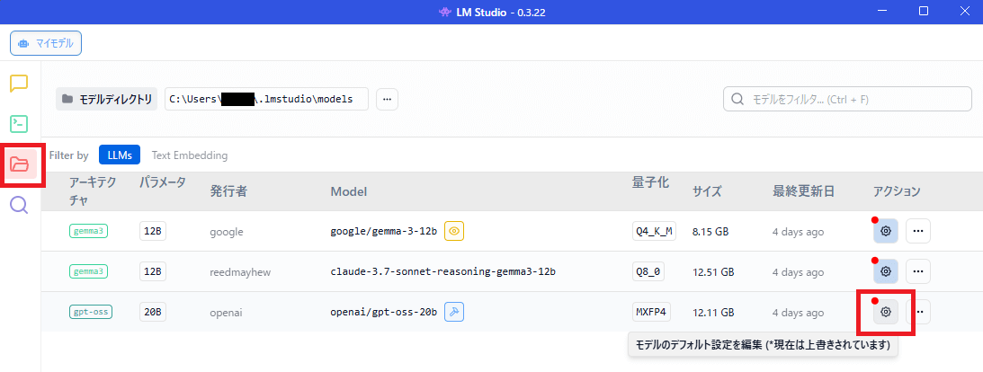The image size is (983, 372).
Task: Open the My Models folder sidebar icon
Action: click(20, 164)
